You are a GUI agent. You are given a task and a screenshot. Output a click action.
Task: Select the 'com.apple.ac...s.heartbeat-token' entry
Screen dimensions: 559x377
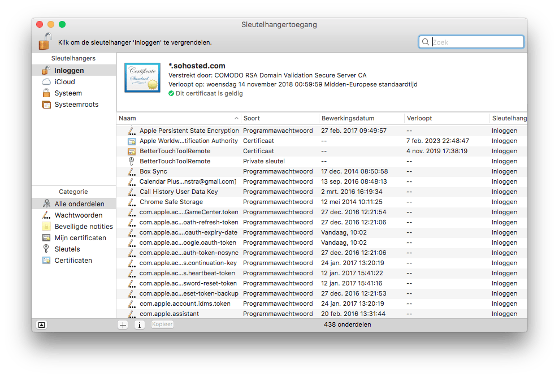[x=322, y=273]
